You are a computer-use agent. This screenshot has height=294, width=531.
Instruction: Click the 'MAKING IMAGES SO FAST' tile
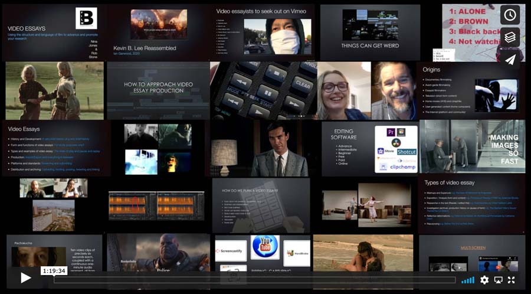pos(472,146)
